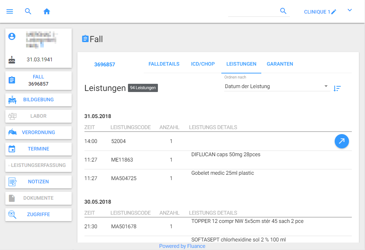Click the pencil icon next to CLINIQUE 1

(334, 12)
